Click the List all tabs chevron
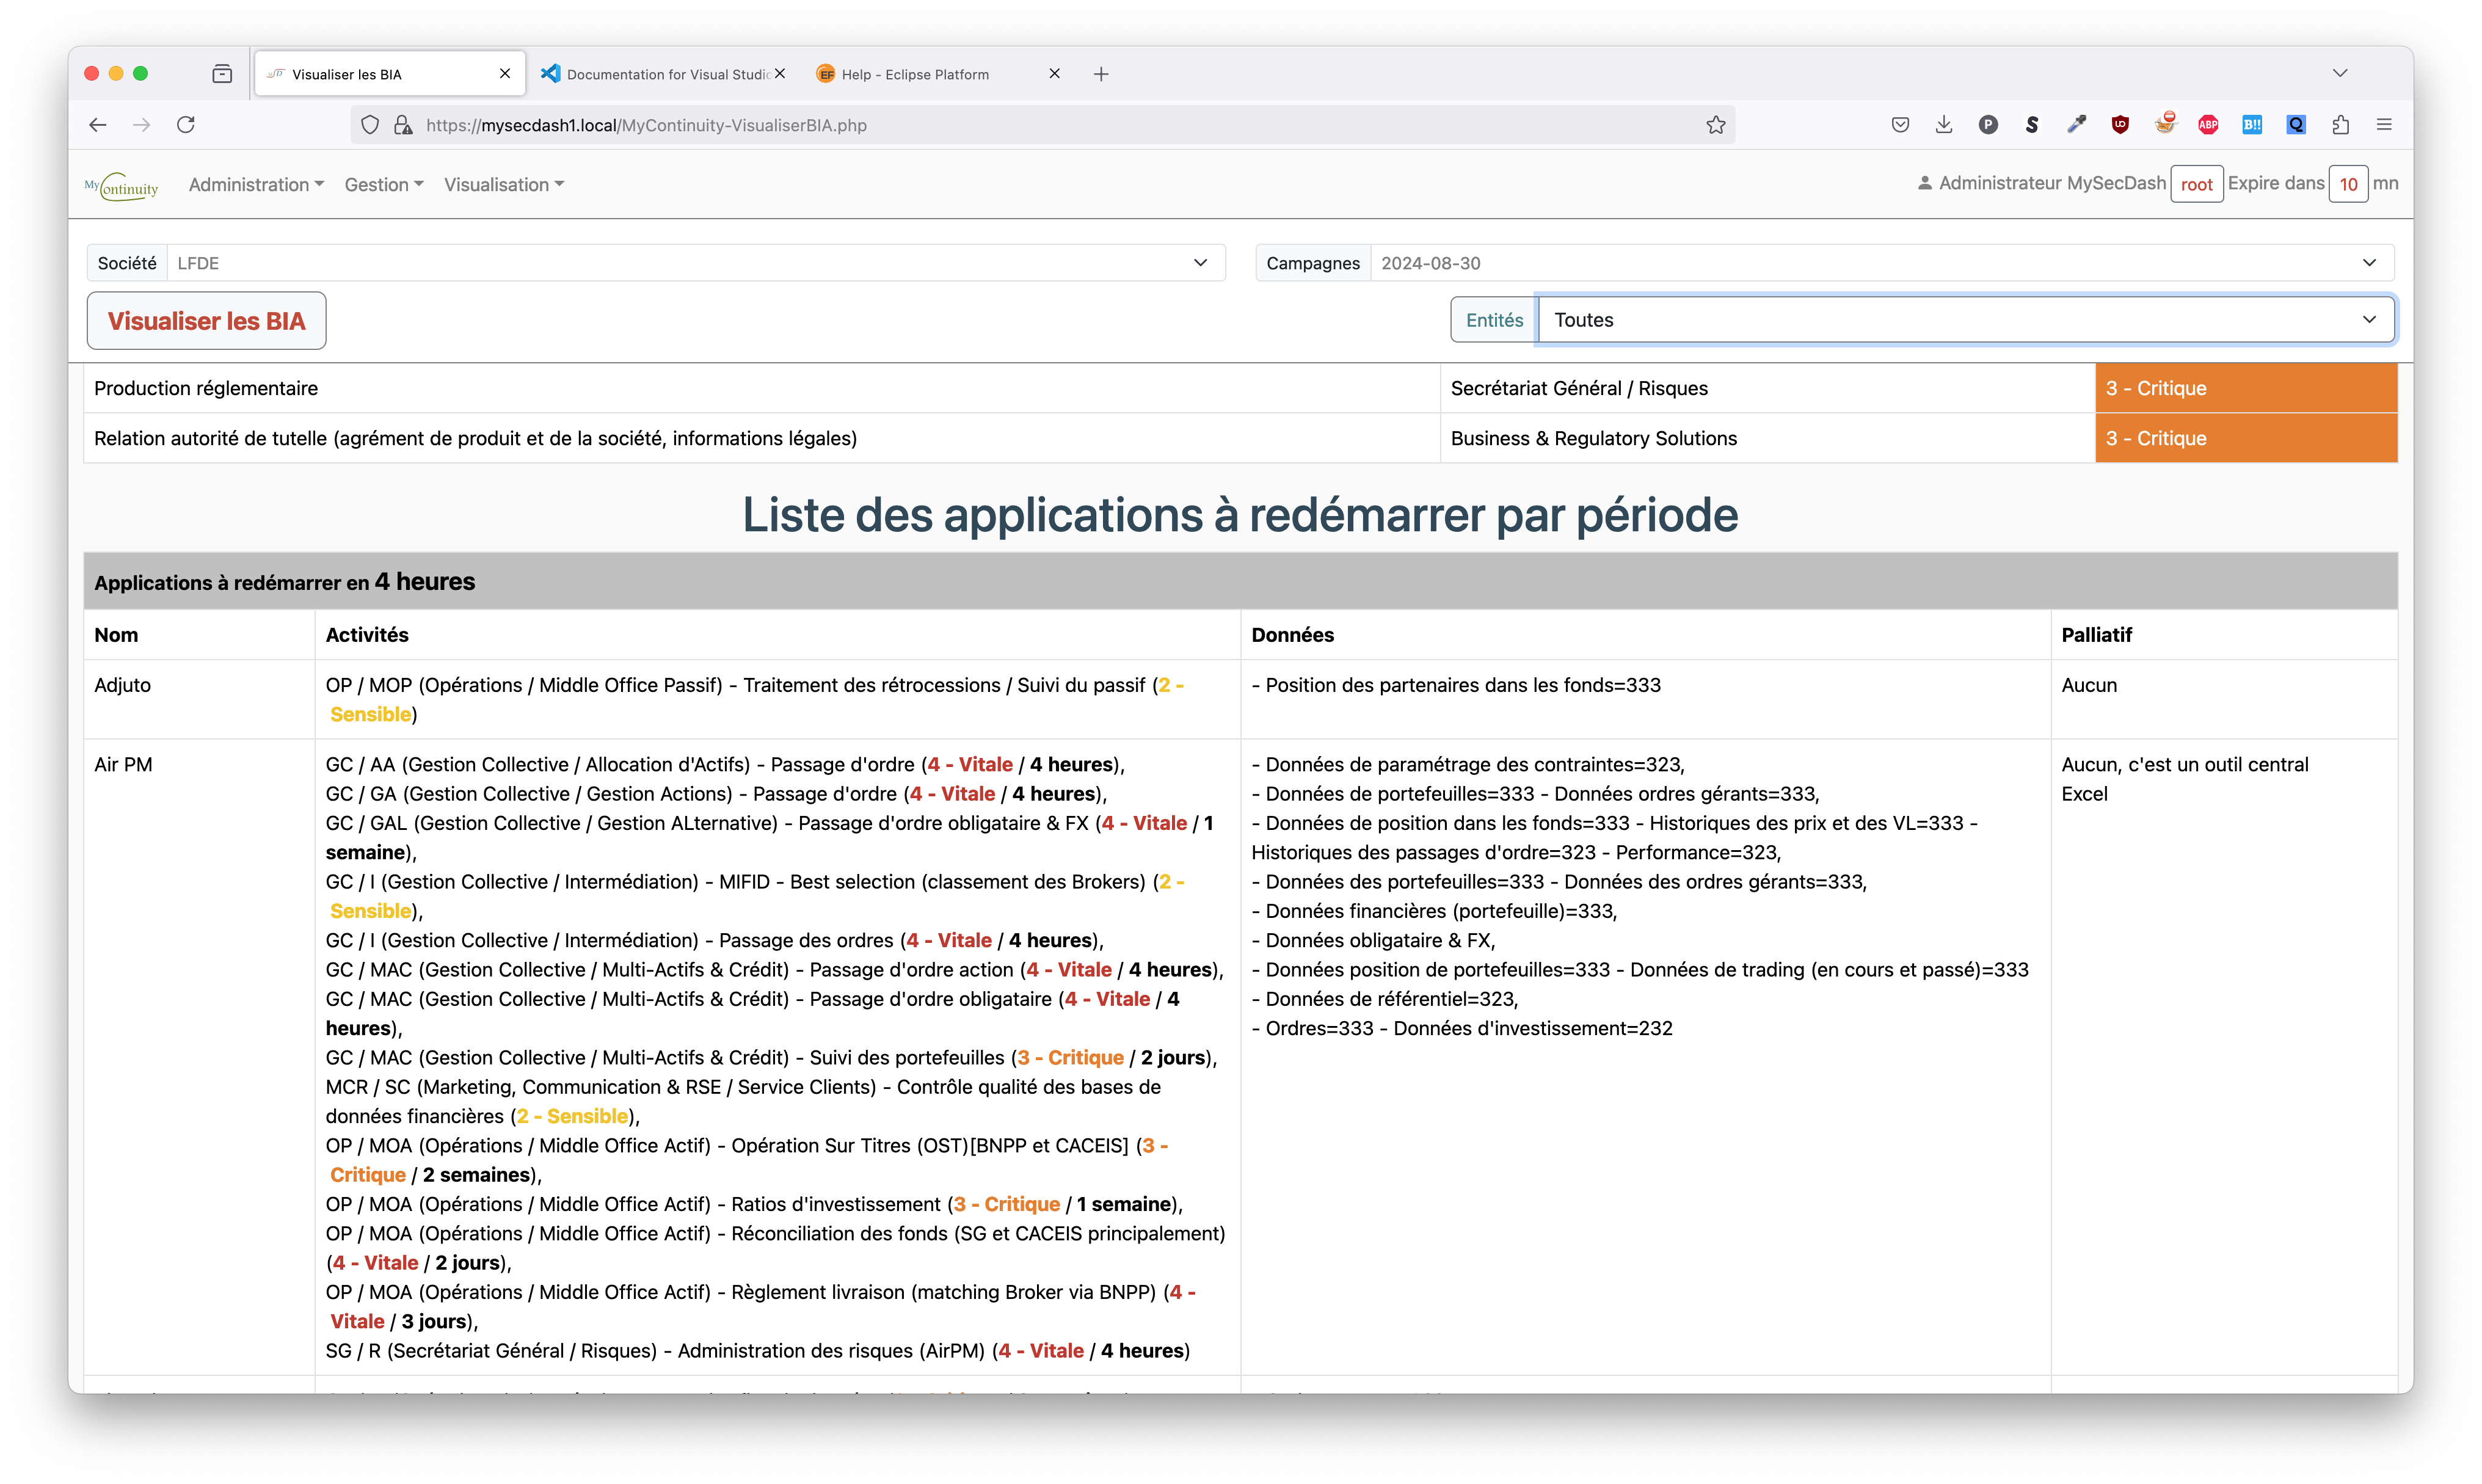This screenshot has height=1484, width=2482. (2340, 73)
